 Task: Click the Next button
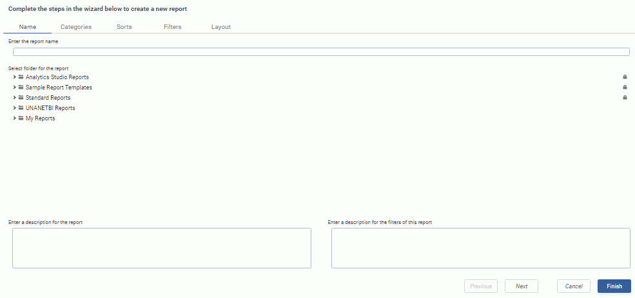522,286
